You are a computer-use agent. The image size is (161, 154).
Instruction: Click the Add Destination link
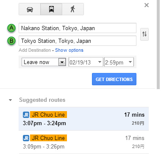pyautogui.click(x=35, y=50)
